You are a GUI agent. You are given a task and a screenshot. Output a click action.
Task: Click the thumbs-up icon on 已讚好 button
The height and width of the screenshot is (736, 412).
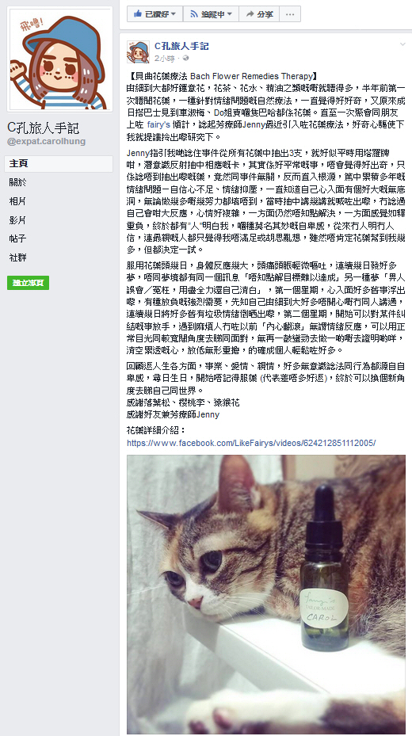(x=138, y=14)
